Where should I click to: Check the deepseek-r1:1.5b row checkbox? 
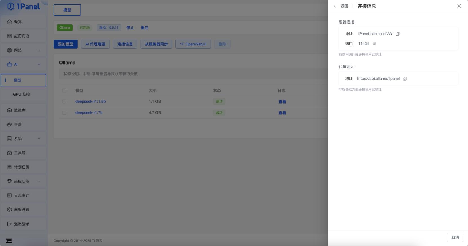(x=64, y=102)
